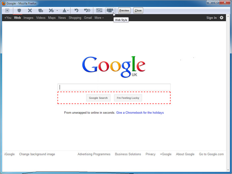Click the toolbar Close button

tap(138, 11)
